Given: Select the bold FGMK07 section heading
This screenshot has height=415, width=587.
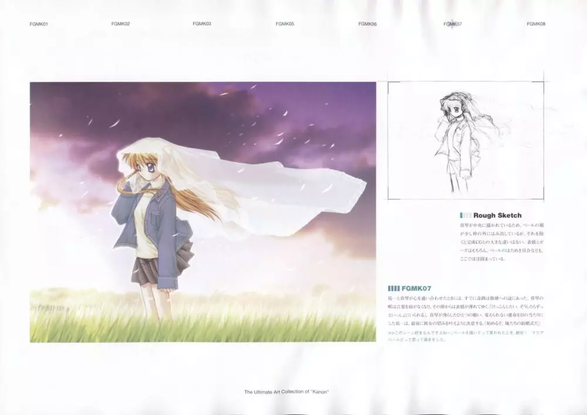Looking at the screenshot, I should point(417,288).
